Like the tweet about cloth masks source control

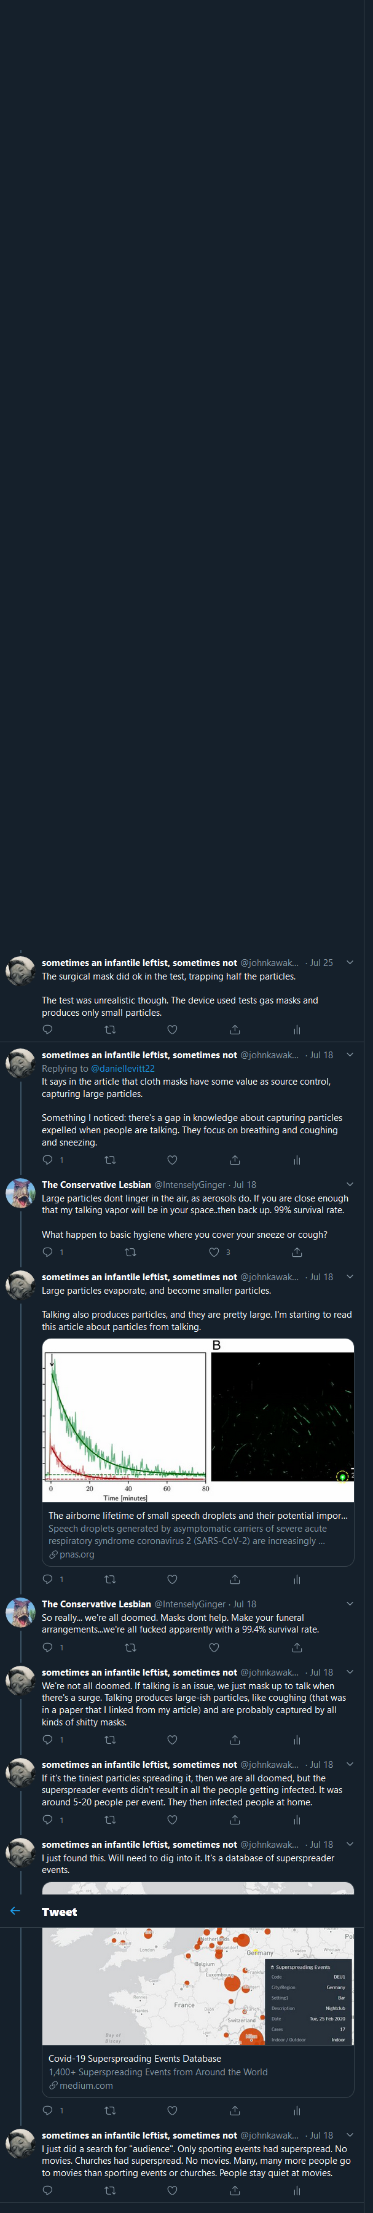172,1159
